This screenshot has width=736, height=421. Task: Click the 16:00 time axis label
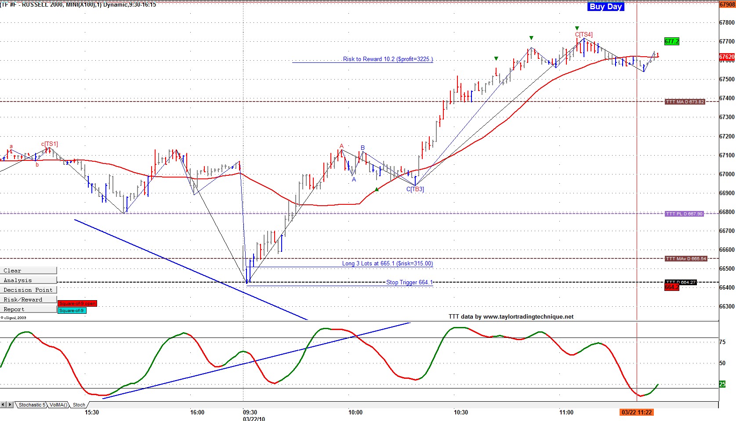click(197, 412)
